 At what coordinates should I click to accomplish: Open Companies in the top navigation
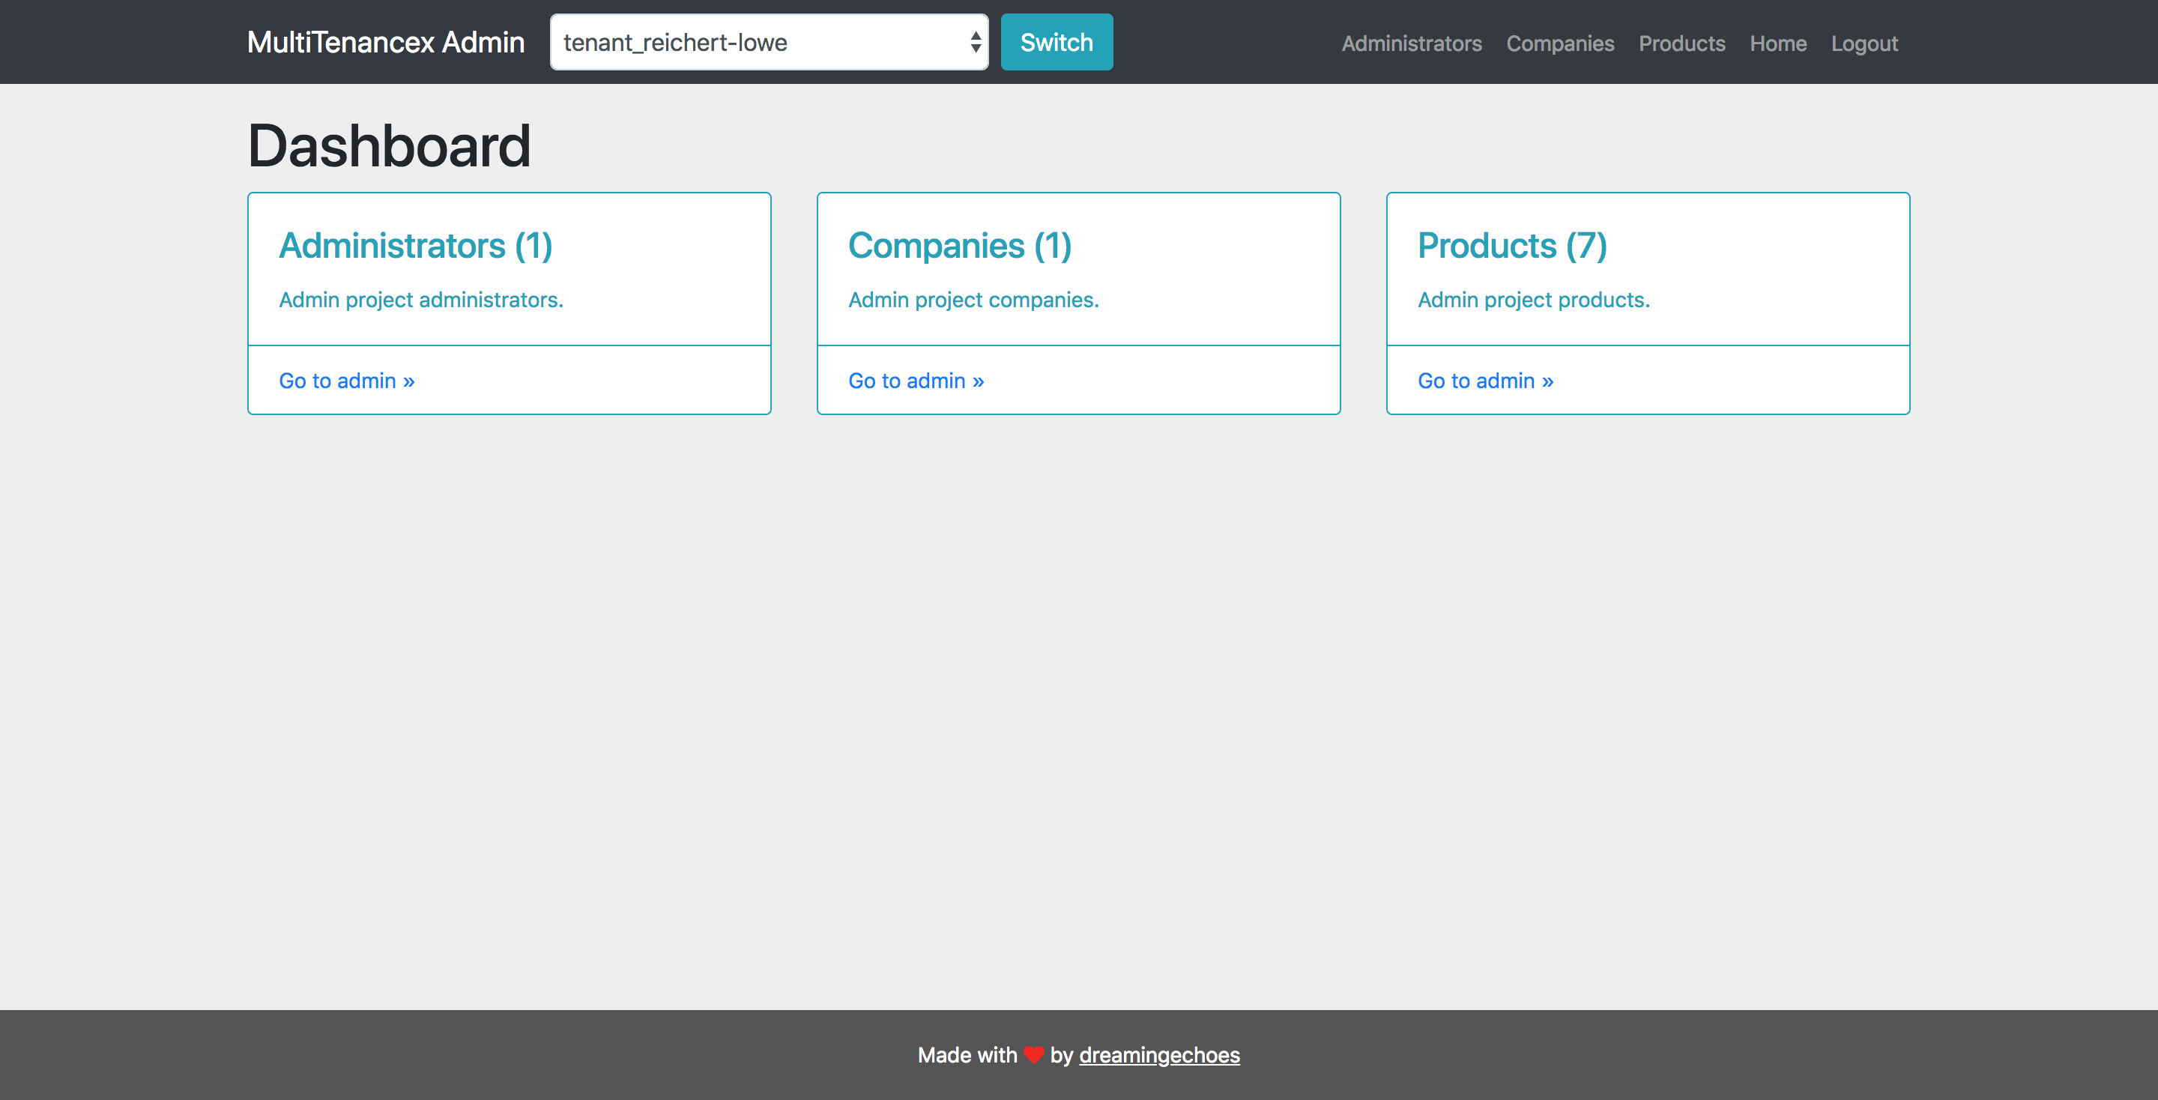coord(1559,43)
